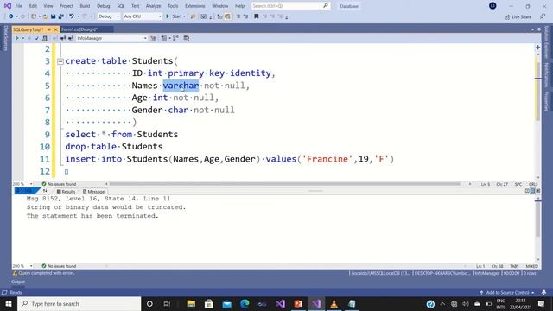
Task: Click the Save All icon
Action: [x=60, y=16]
